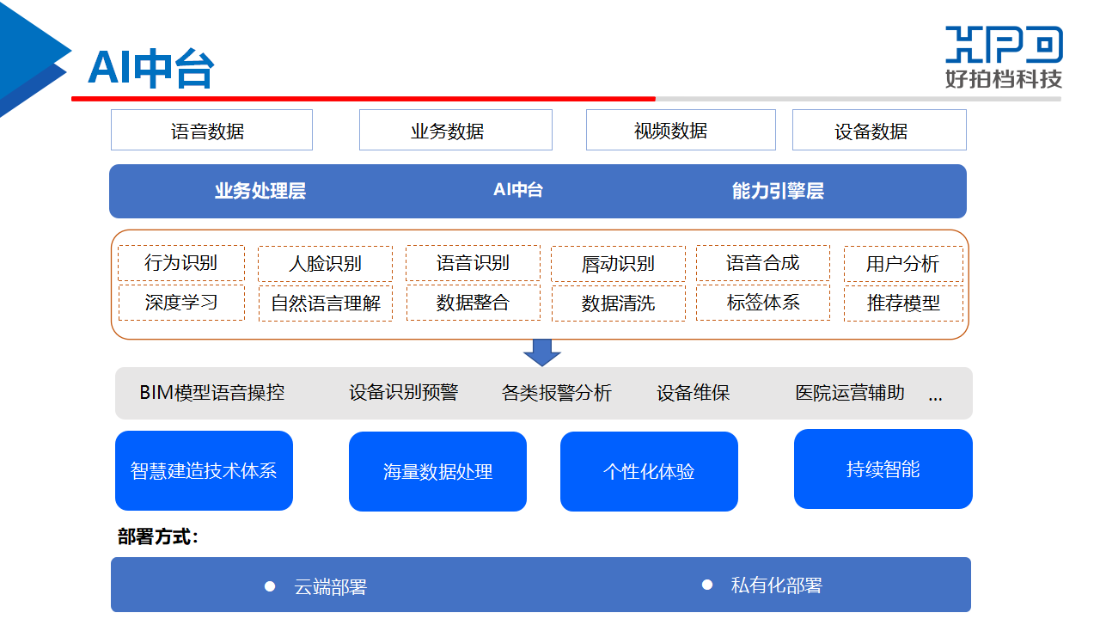Click the 业务数据 box
1100x619 pixels.
coord(455,131)
